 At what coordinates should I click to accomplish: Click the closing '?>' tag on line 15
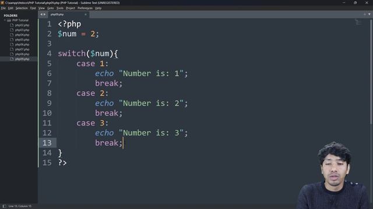[62, 163]
